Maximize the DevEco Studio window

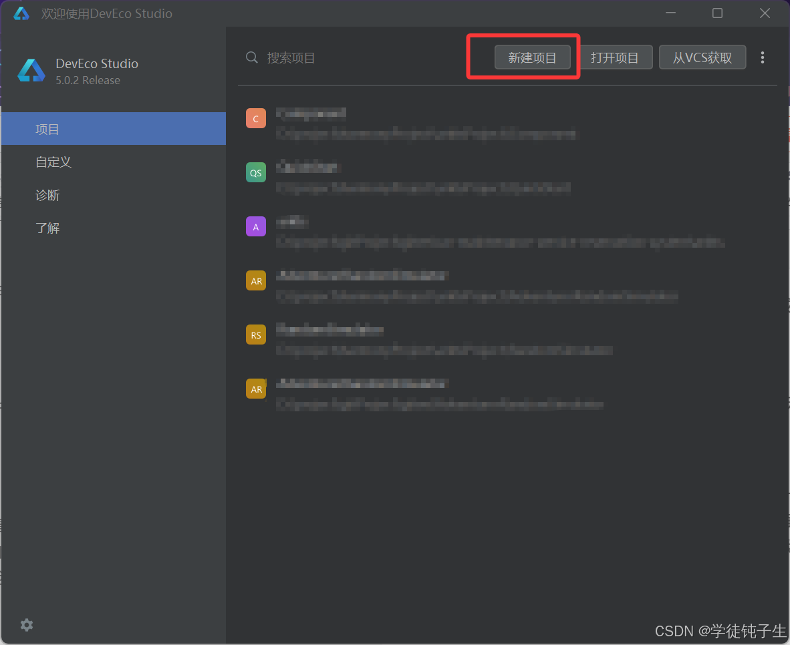coord(717,13)
